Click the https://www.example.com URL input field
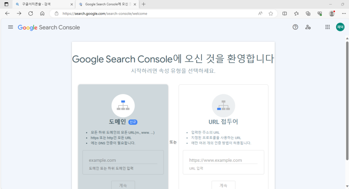 (224, 160)
